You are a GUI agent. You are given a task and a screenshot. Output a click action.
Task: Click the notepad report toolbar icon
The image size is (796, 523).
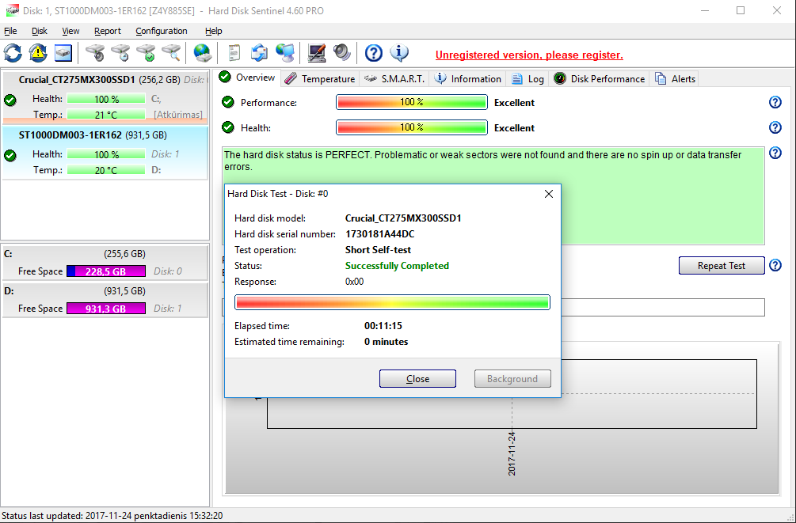234,53
